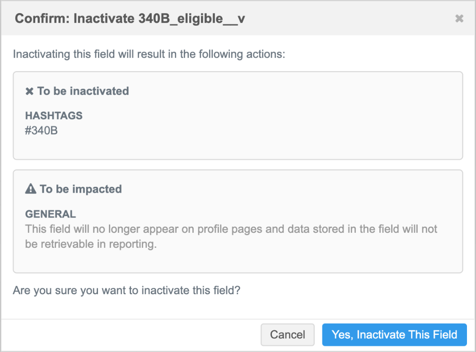Click the X icon beside To be inactivated
This screenshot has height=352, width=476.
pos(29,91)
